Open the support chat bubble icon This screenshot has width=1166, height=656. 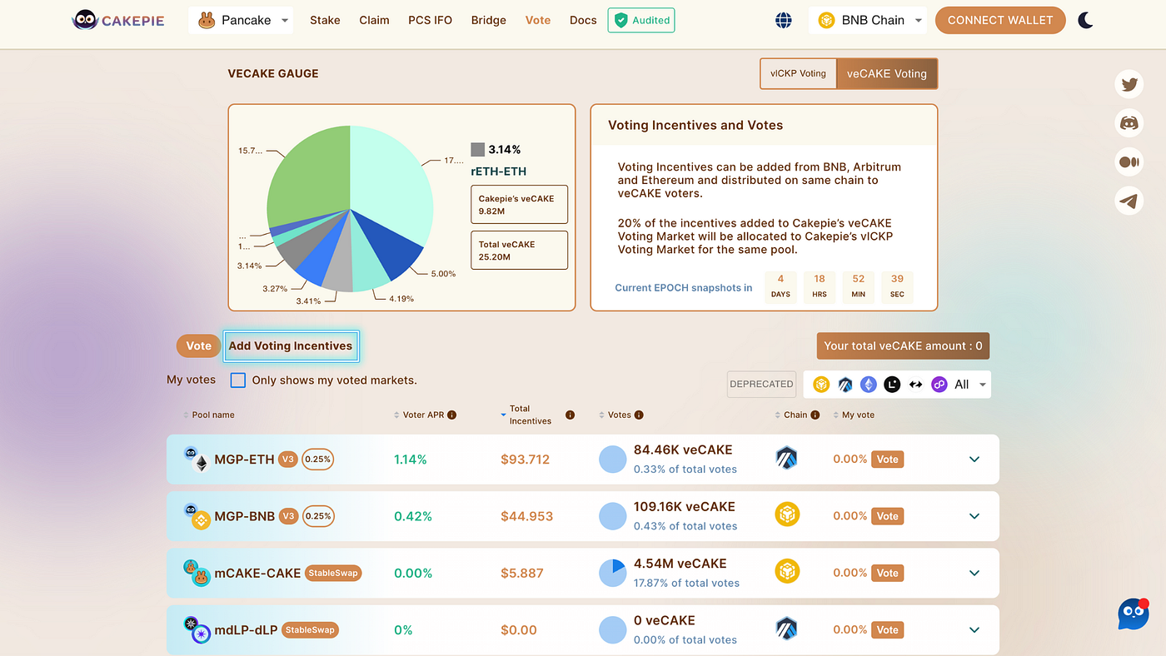[x=1133, y=614]
